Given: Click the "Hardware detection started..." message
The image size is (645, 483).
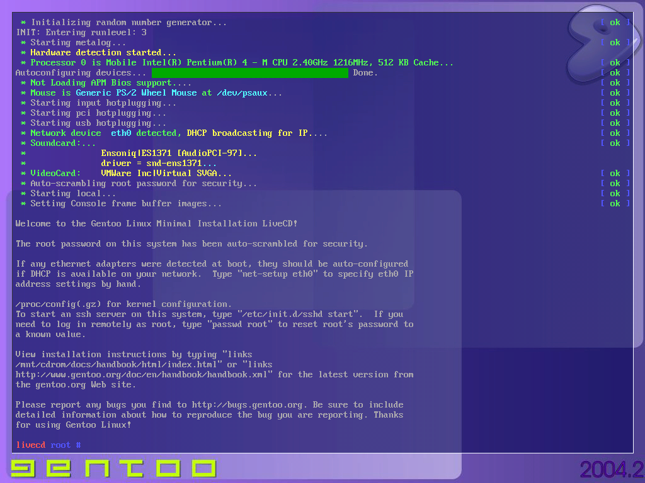Looking at the screenshot, I should point(99,53).
